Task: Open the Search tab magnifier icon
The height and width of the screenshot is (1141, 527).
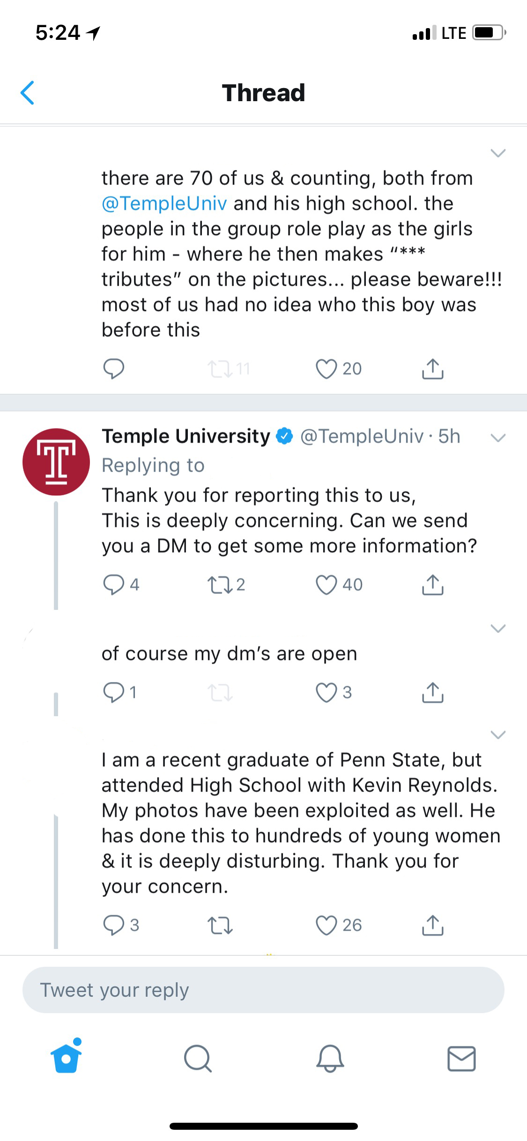Action: click(198, 1058)
